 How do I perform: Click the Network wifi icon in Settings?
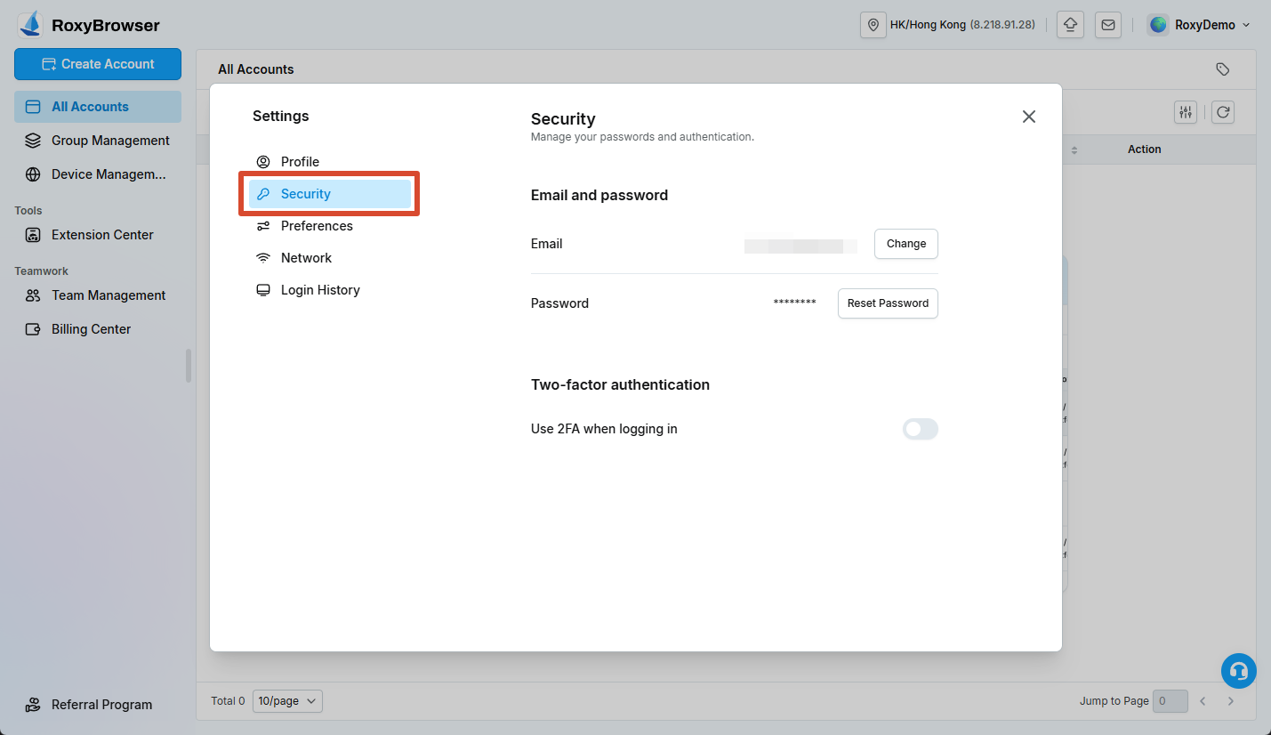tap(263, 258)
